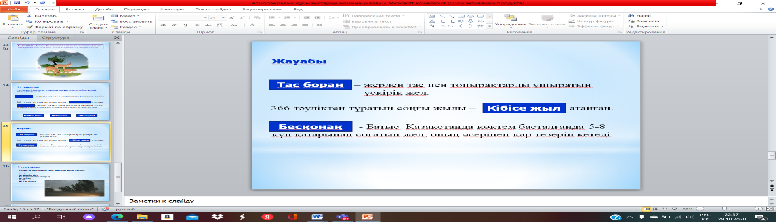Click the font color A button

(x=253, y=25)
